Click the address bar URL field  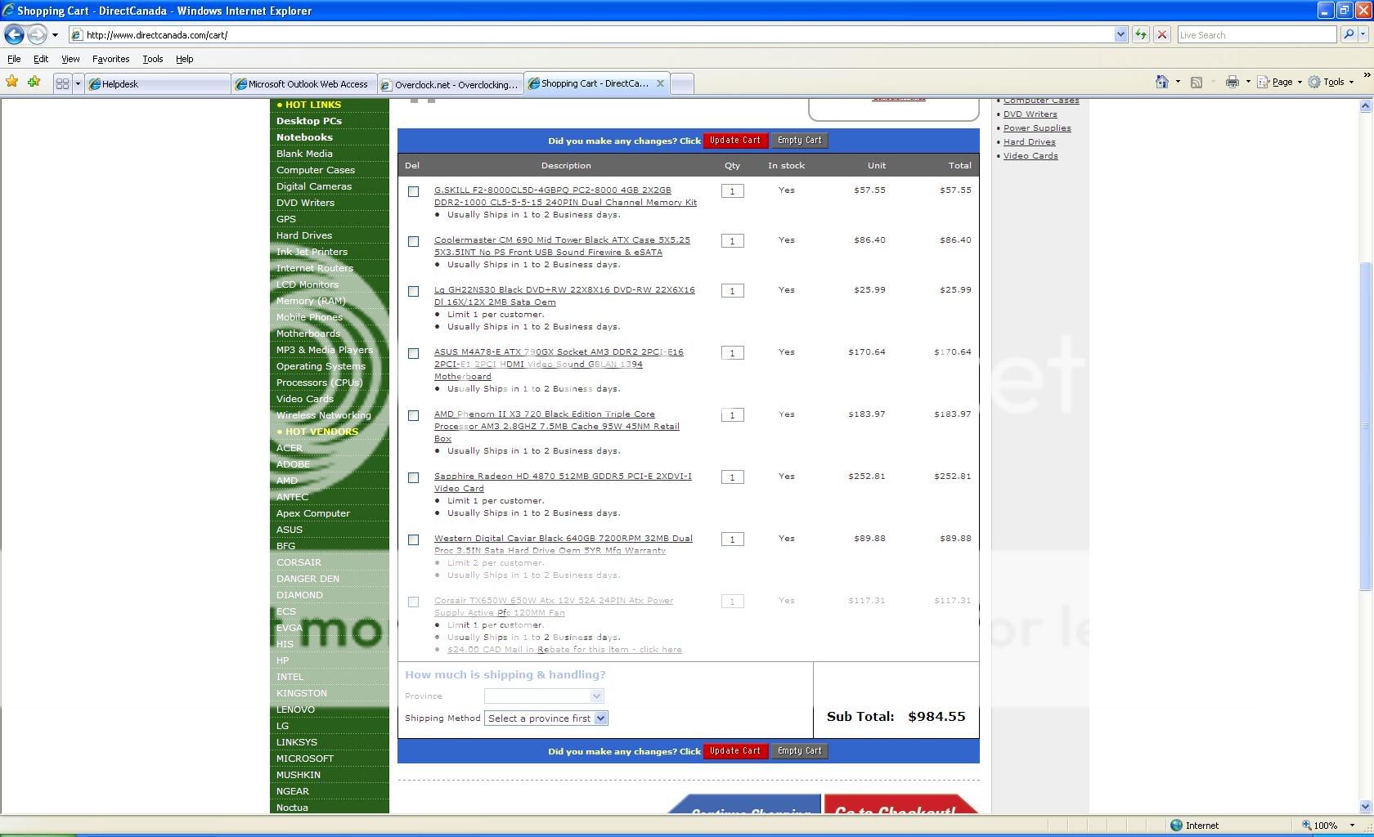coord(597,34)
